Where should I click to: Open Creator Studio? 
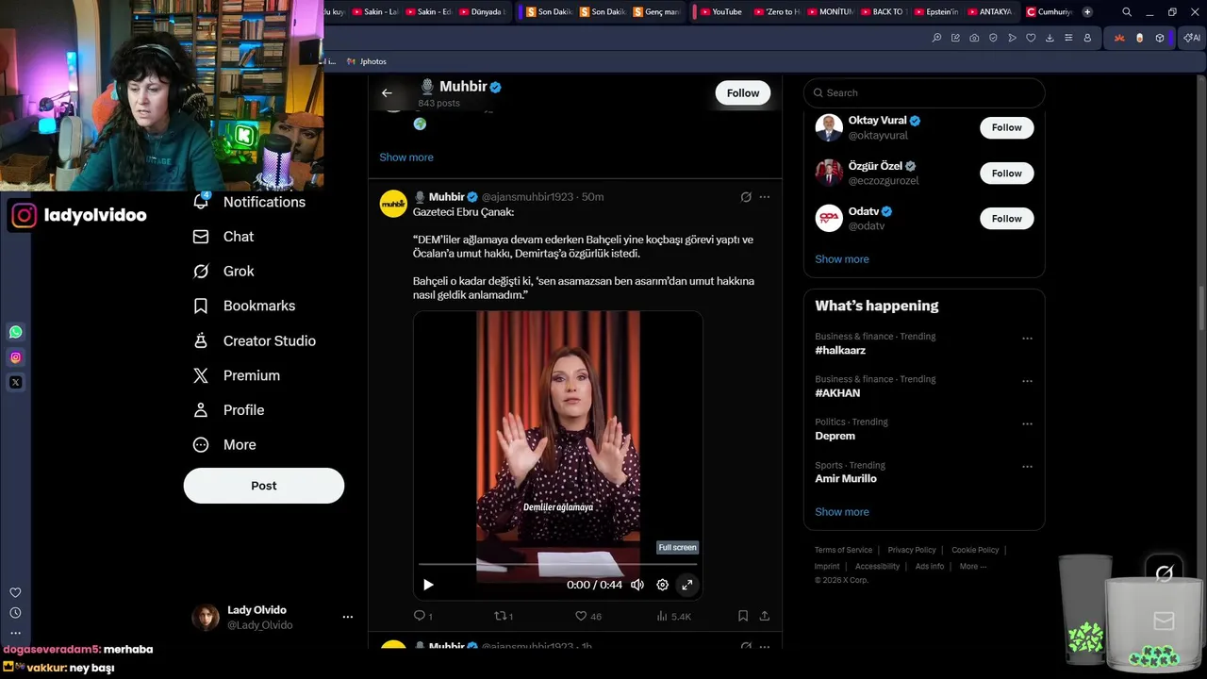[x=255, y=341]
